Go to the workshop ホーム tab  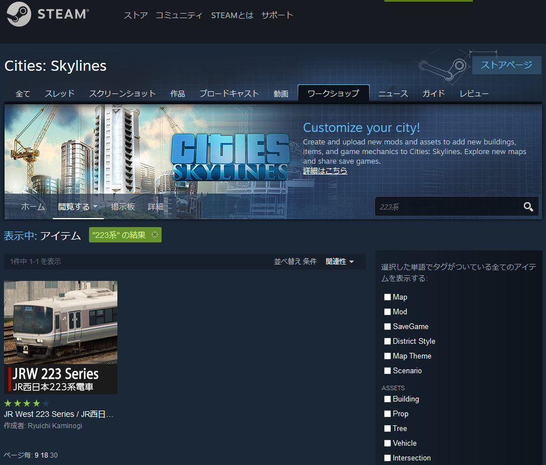(x=33, y=207)
